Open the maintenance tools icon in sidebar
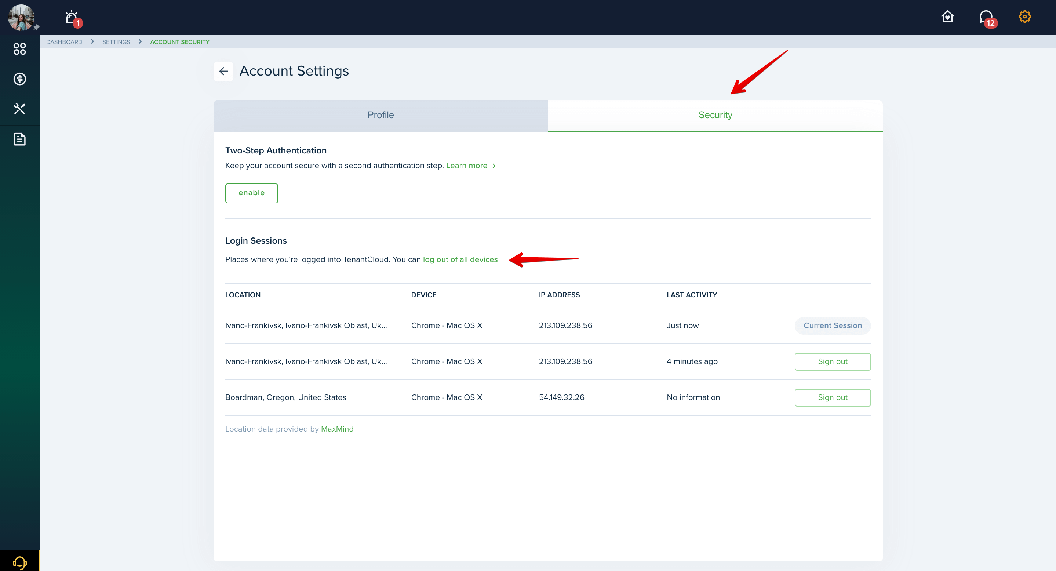This screenshot has width=1056, height=571. click(20, 109)
